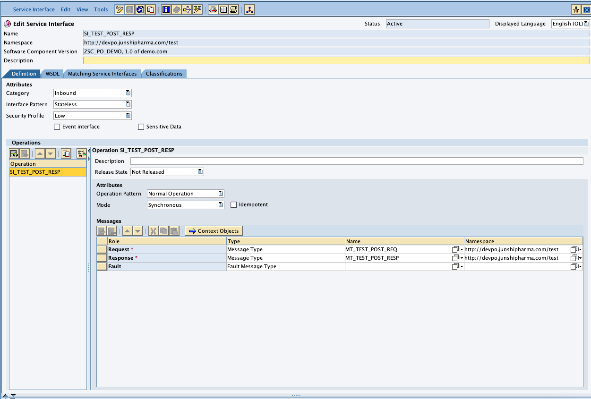
Task: Switch to the Classifications tab
Action: [x=164, y=74]
